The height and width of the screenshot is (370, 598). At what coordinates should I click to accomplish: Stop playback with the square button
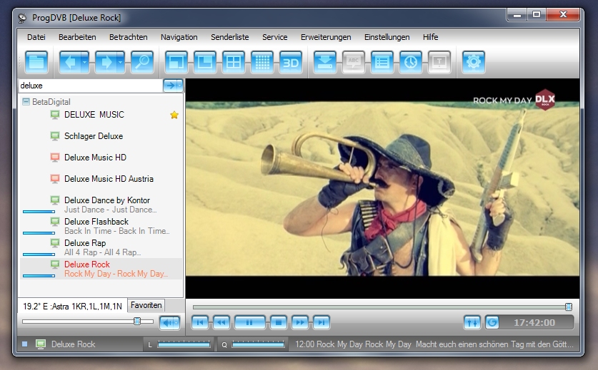click(x=279, y=323)
